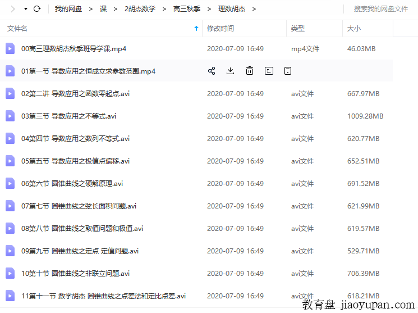
Task: Click the refresh icon in navigation bar
Action: tap(37, 9)
